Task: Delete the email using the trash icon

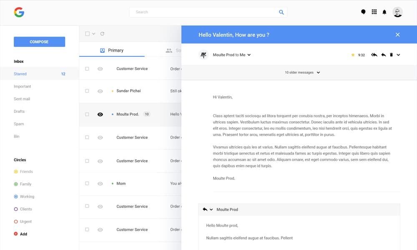Action: 391,55
